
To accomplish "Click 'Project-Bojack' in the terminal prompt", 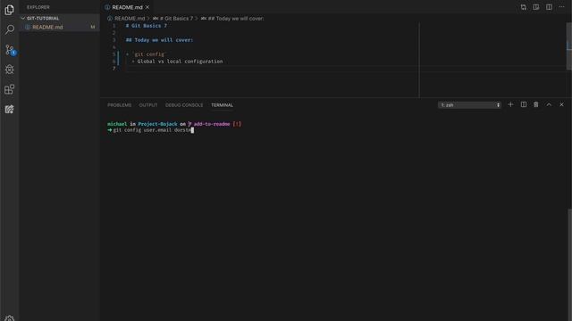I will coord(157,124).
